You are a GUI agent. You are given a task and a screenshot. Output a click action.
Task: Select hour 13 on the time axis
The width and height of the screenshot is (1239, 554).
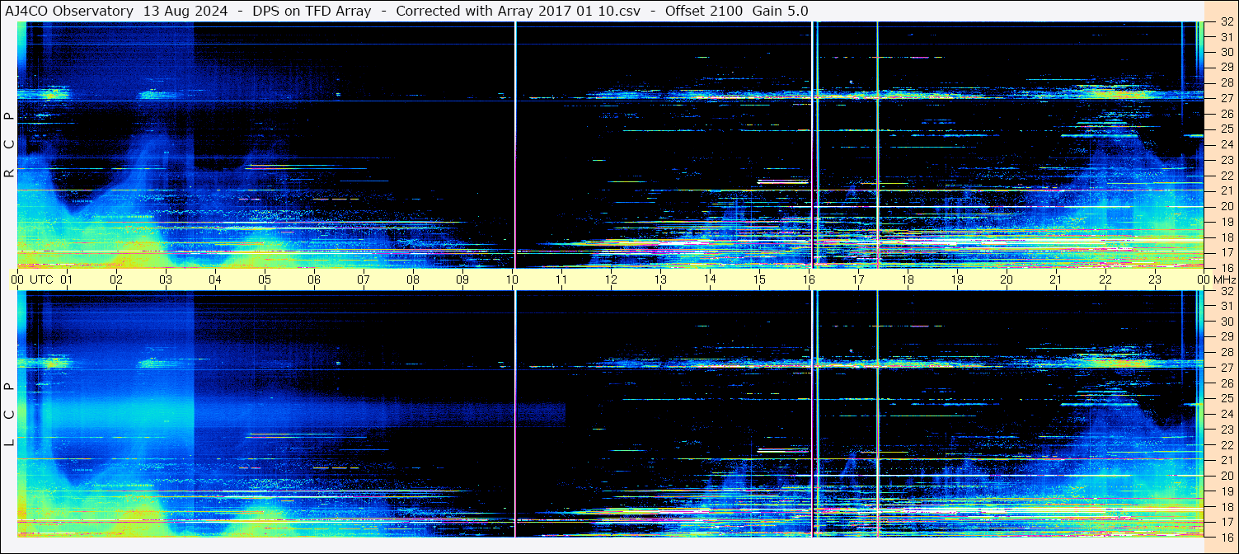pos(660,279)
